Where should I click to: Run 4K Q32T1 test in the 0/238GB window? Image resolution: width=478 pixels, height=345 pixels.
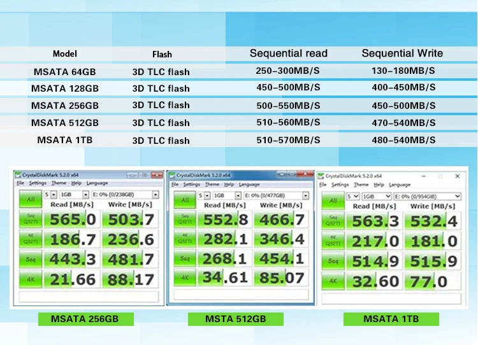click(31, 239)
